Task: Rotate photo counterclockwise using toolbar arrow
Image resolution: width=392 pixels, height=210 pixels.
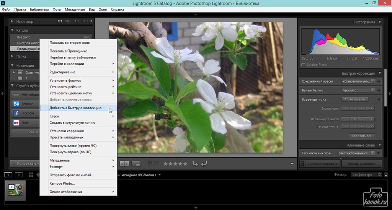Action: tap(195, 164)
